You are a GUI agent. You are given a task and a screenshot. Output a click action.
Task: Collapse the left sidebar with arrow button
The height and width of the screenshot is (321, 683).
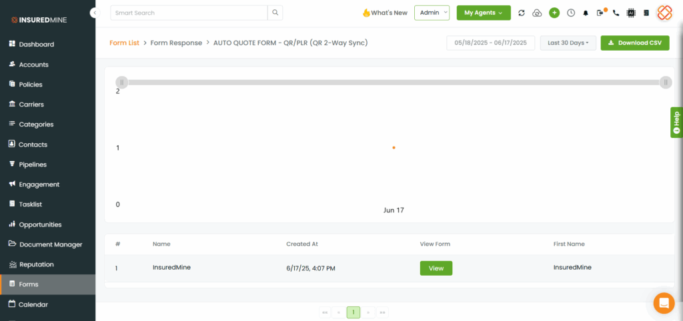[x=95, y=13]
